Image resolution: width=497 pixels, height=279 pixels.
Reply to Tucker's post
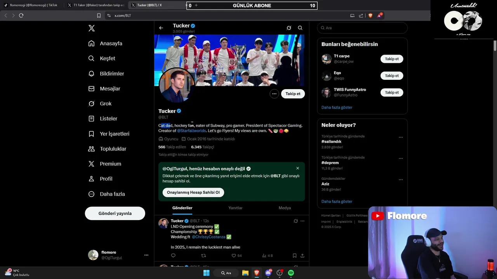click(x=173, y=256)
